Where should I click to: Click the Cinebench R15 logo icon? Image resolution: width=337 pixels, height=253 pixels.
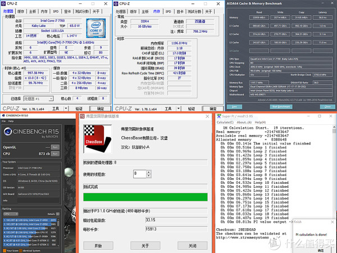[8, 131]
